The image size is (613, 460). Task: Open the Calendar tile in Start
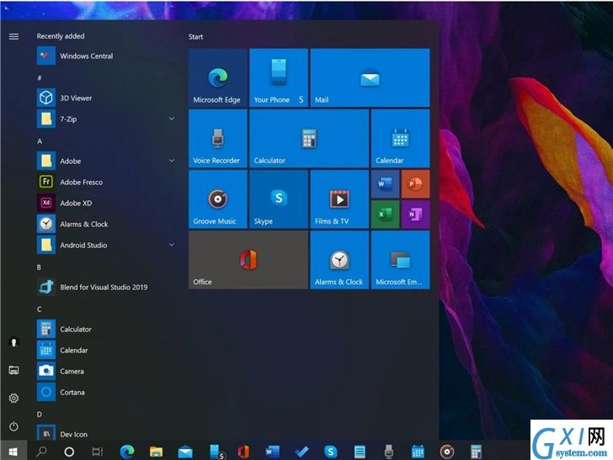pyautogui.click(x=400, y=139)
